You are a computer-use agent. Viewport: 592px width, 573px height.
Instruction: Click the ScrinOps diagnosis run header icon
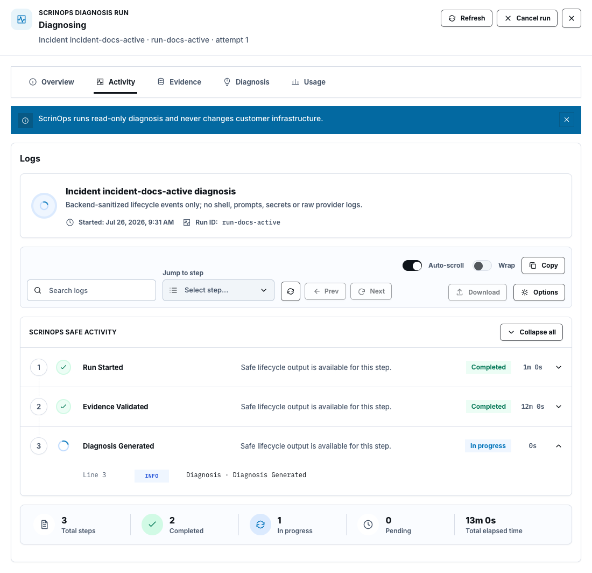[22, 19]
